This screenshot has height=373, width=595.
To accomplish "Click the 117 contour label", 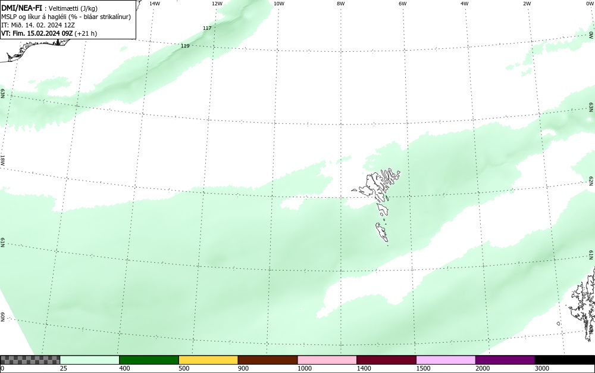I will point(207,28).
